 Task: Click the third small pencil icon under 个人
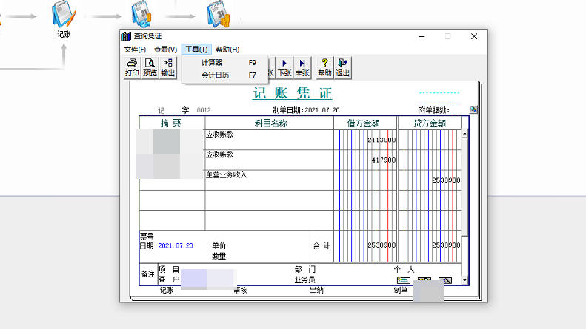[445, 280]
